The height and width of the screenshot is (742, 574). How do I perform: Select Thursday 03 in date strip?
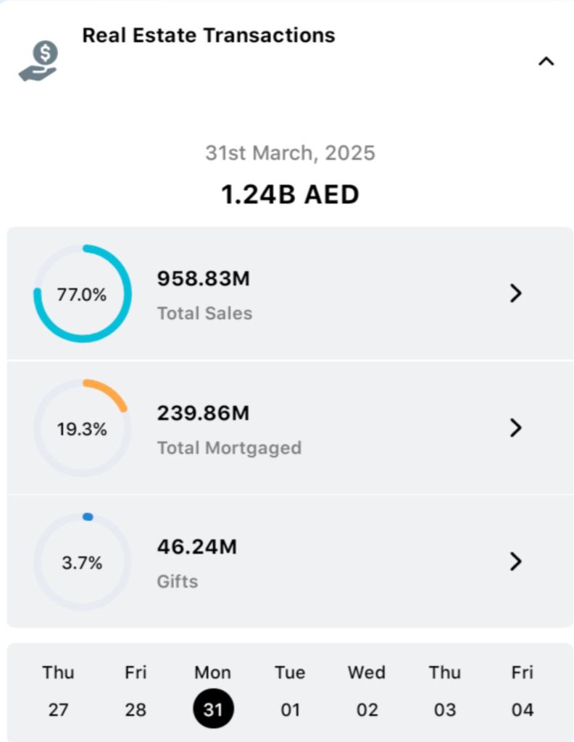pyautogui.click(x=444, y=691)
